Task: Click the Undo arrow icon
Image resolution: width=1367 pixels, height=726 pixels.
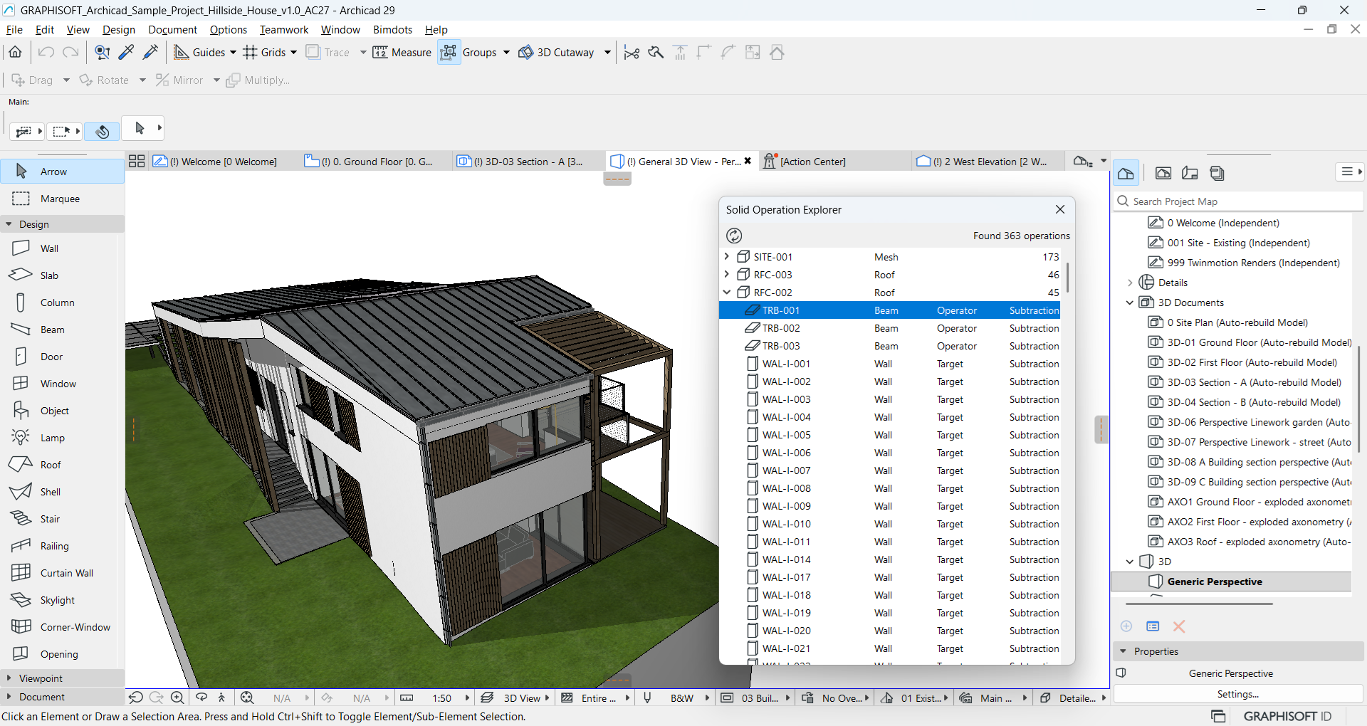Action: [x=46, y=53]
